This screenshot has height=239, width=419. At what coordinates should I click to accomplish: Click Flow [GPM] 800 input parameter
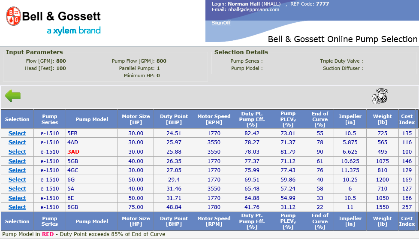coord(46,61)
